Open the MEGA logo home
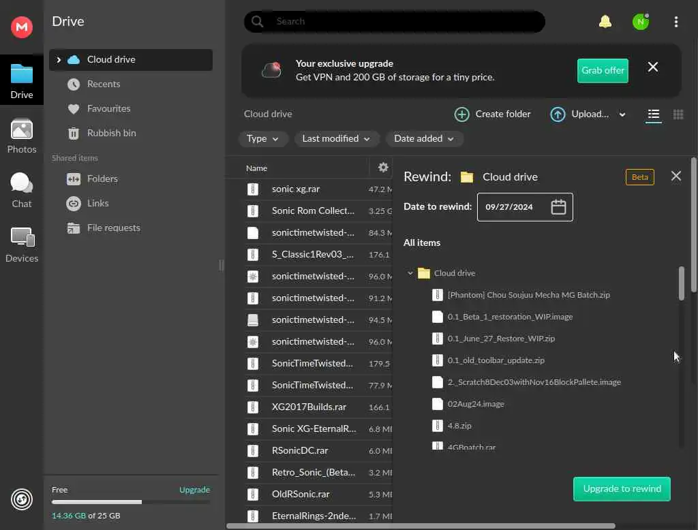Screen dimensions: 698x530 click(x=21, y=27)
